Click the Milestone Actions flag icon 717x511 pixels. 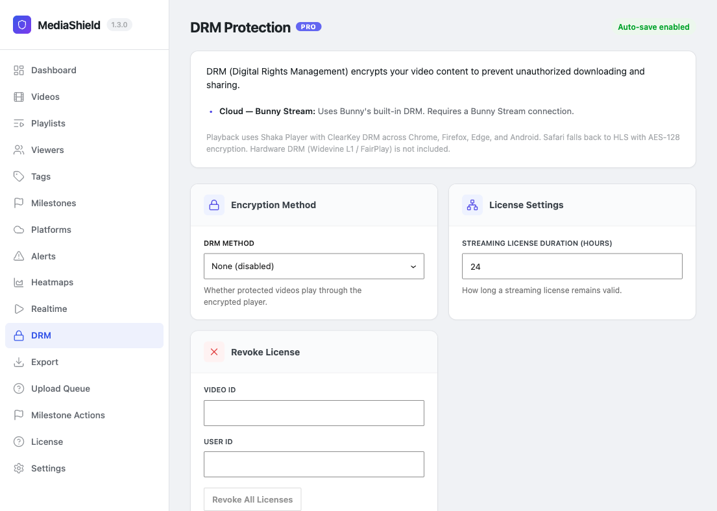[19, 415]
